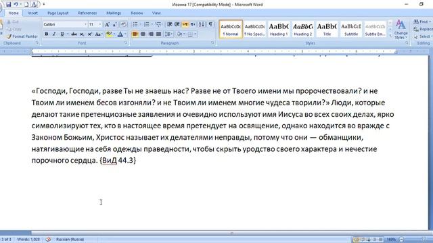Viewport: 433px width, 243px height.
Task: Decrease paragraph indent
Action: [170, 24]
